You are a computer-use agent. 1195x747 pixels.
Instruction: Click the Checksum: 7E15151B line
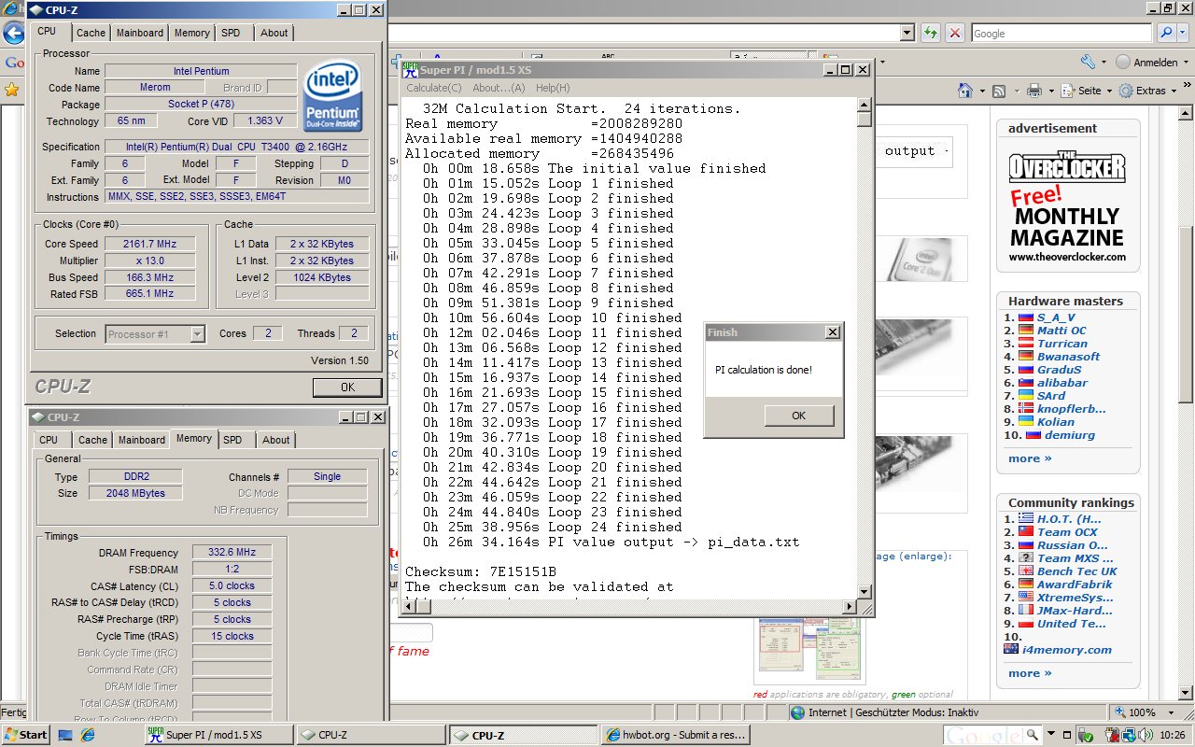coord(481,571)
